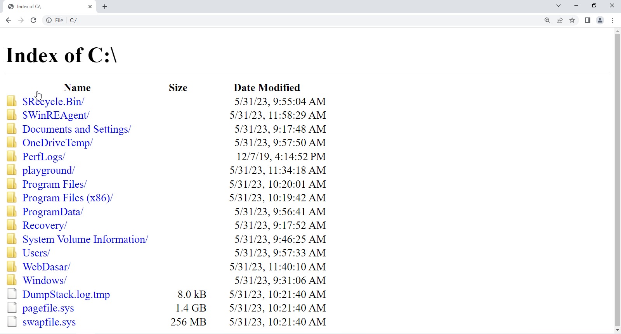Open Chrome's three-dot menu
This screenshot has width=621, height=334.
tap(613, 20)
